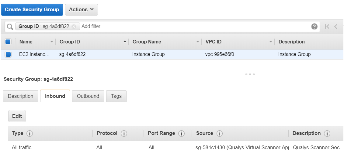Click the Security Group: sg-4a6df822 heading
344x161 pixels.
coord(38,79)
